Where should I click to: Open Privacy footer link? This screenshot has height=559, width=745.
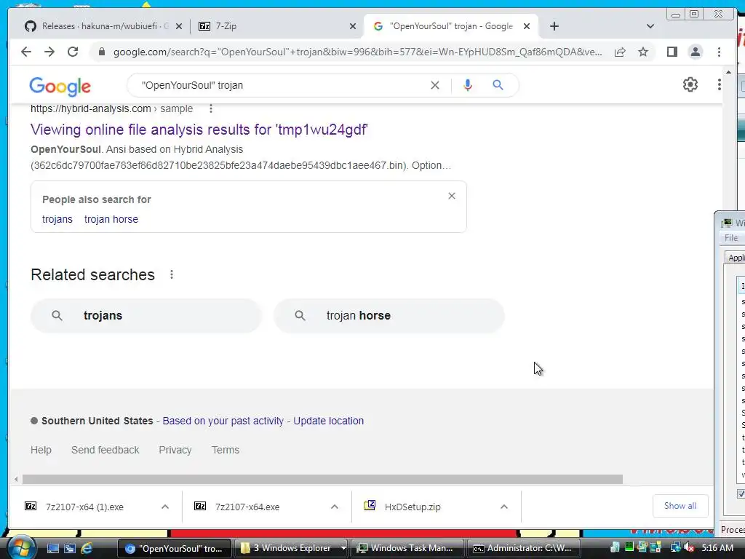175,450
